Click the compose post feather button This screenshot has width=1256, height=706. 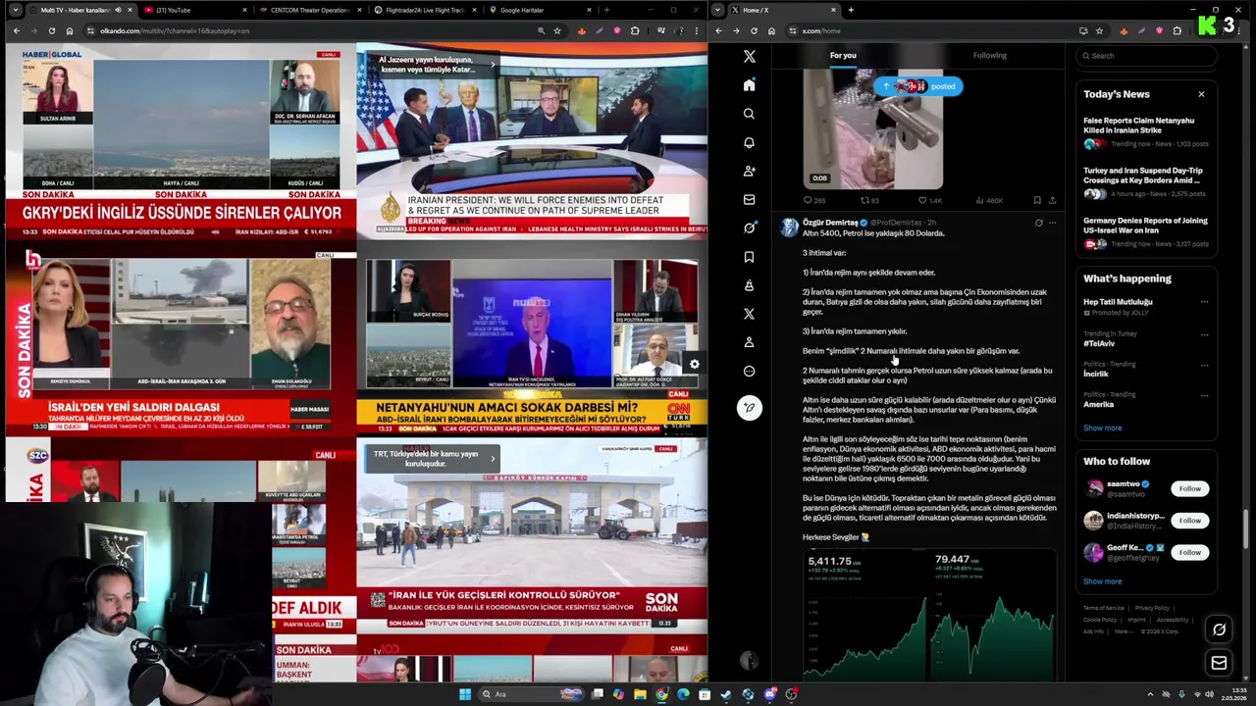click(749, 408)
